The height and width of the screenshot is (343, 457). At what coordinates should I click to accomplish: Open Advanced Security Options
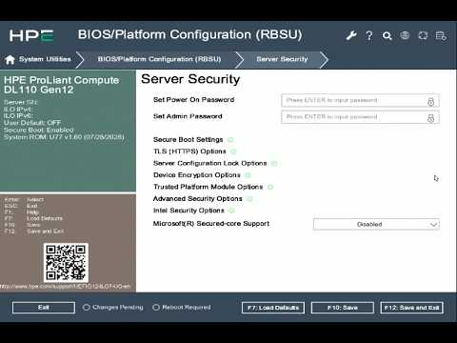tap(197, 199)
